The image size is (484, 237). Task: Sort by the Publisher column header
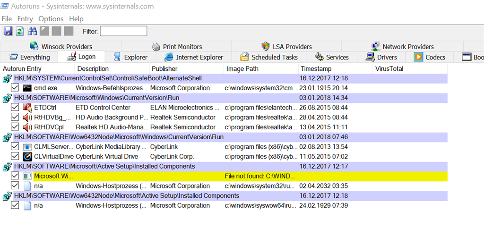(x=186, y=69)
